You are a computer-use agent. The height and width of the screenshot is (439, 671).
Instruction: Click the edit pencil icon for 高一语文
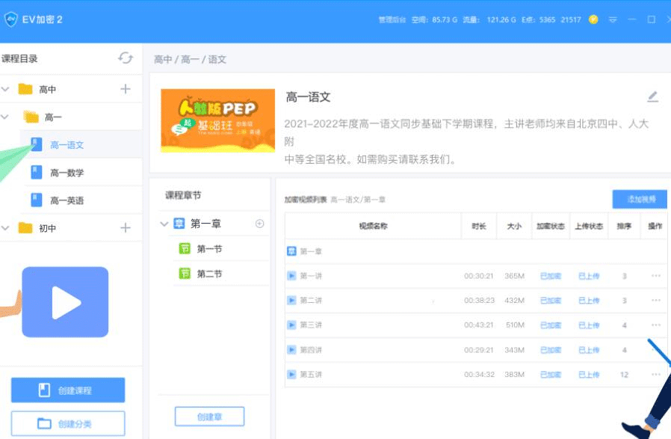pos(652,96)
